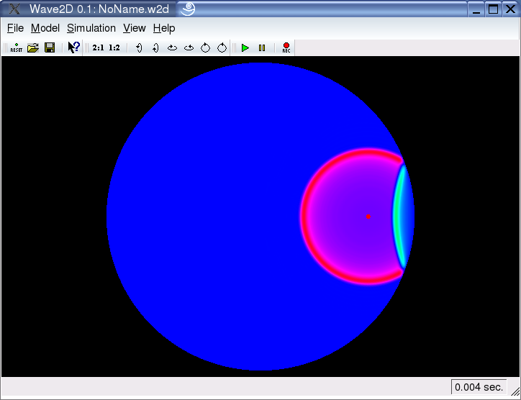Start the simulation with the green play button
521x400 pixels.
coord(245,48)
